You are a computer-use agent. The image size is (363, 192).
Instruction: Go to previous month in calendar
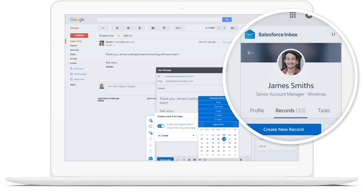[202, 124]
